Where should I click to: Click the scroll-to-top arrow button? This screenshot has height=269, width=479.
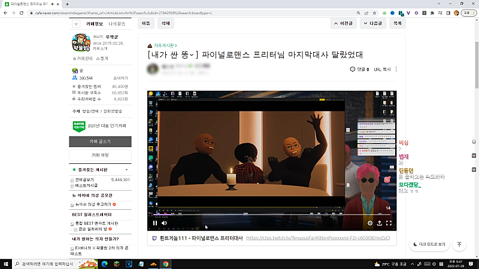pos(459,244)
